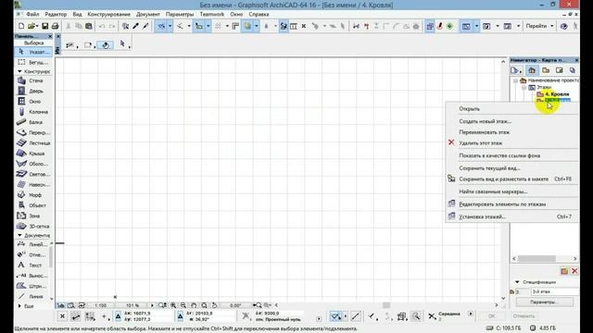593x333 pixels.
Task: Collapse the Спецификации section arrow
Action: tap(517, 282)
